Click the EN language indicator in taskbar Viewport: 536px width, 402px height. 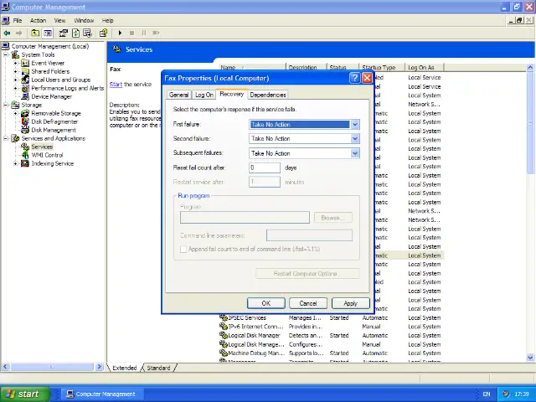pyautogui.click(x=487, y=394)
